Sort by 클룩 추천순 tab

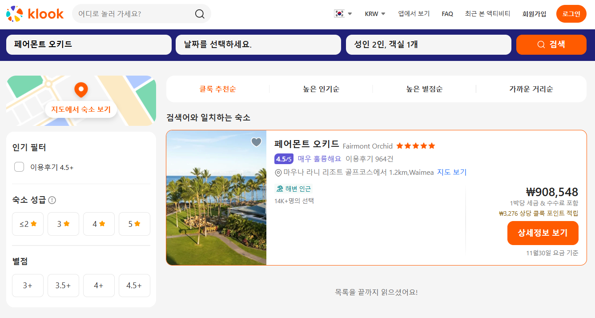pyautogui.click(x=218, y=89)
